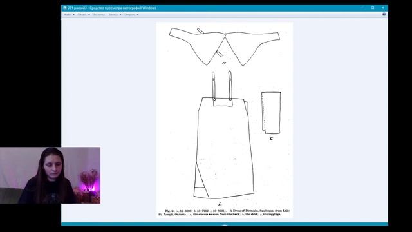
Task: Click Эл. почта in the toolbar
Action: click(x=99, y=15)
